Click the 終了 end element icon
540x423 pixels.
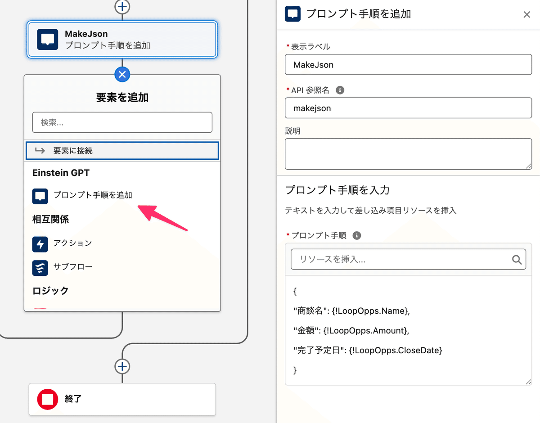[47, 399]
